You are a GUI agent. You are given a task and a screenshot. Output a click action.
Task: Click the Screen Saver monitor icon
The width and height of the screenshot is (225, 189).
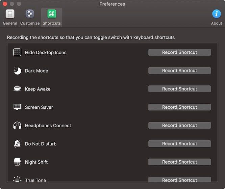click(17, 107)
